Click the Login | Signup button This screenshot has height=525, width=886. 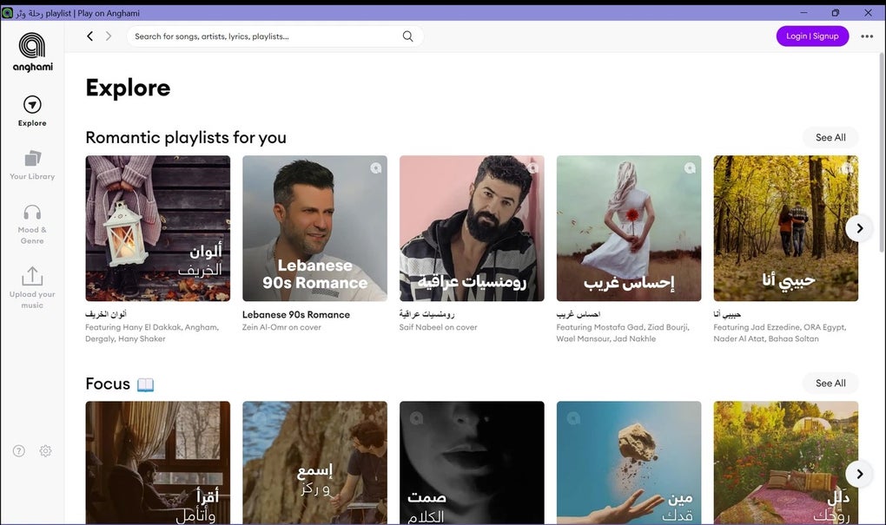[x=812, y=36]
